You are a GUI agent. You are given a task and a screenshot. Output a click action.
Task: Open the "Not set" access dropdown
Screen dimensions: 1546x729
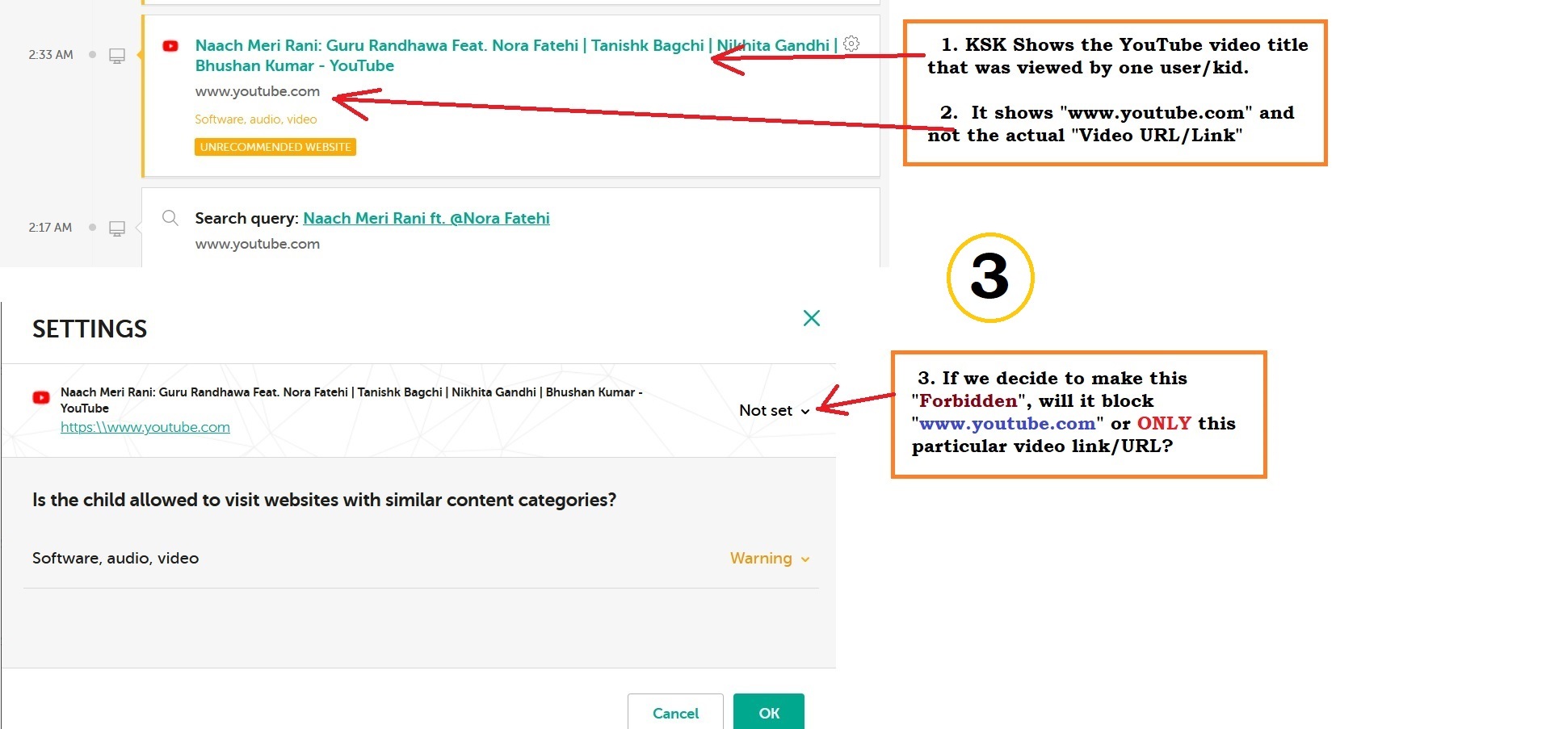point(774,410)
